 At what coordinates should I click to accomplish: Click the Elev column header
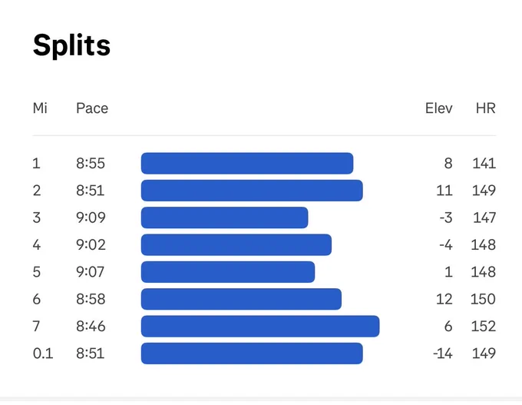(x=439, y=108)
